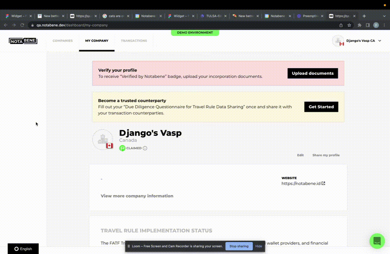Click Share my profile link
The image size is (390, 254).
[326, 155]
